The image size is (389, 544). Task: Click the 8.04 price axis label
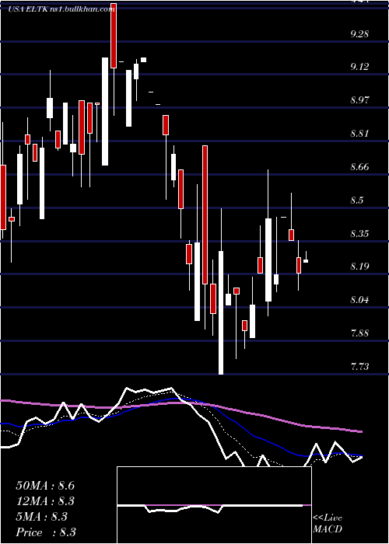point(359,300)
